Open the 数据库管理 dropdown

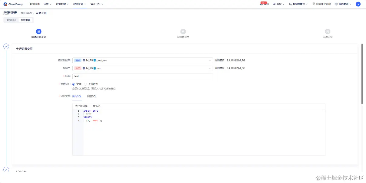pos(298,4)
